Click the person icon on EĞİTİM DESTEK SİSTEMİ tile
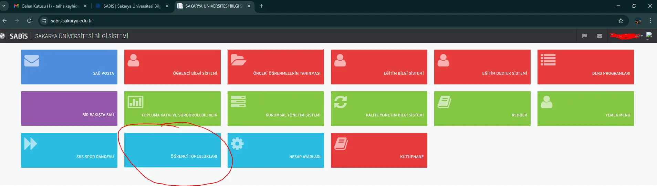The width and height of the screenshot is (657, 186). coord(443,60)
